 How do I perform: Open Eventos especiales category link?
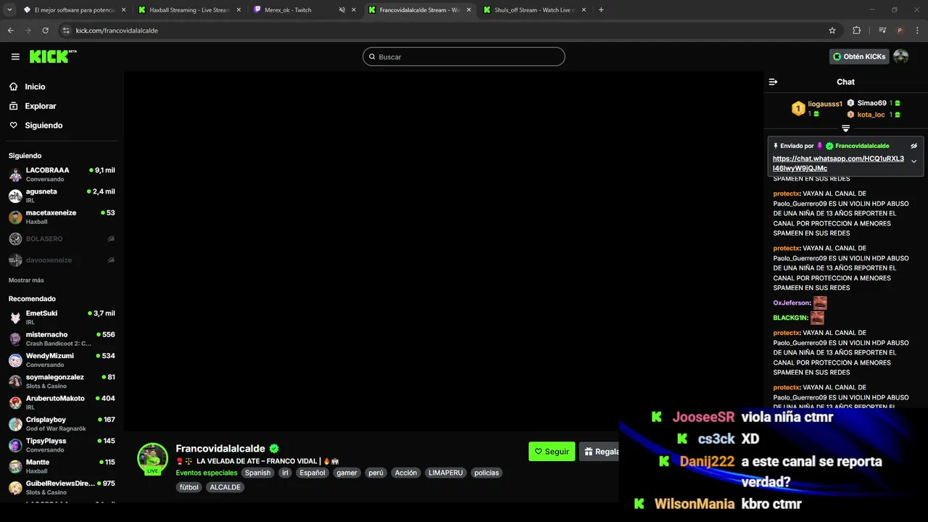coord(207,473)
